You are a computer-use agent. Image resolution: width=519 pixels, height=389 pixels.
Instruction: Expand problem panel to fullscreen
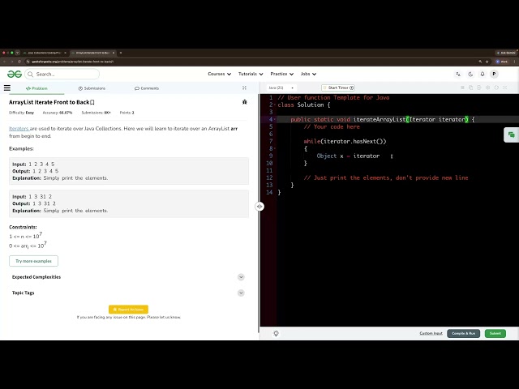click(x=244, y=88)
